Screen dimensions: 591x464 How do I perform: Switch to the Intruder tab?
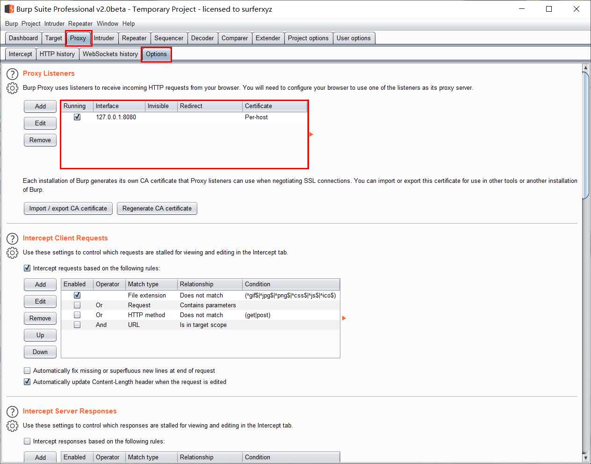tap(104, 38)
